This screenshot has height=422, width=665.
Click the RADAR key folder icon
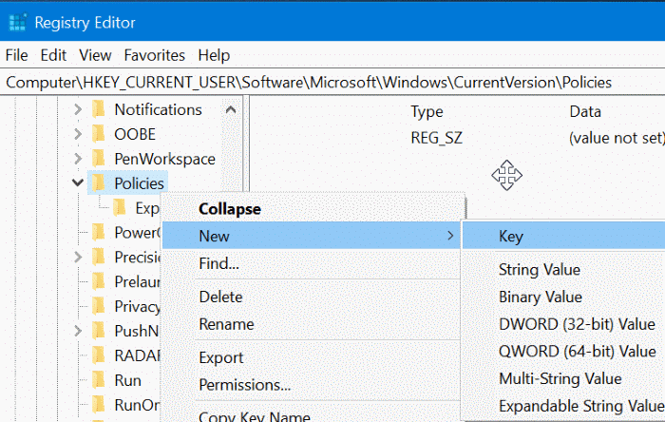[99, 355]
